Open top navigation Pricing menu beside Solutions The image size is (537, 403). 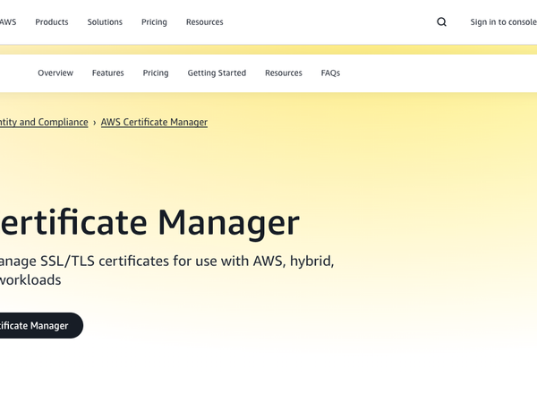point(154,21)
